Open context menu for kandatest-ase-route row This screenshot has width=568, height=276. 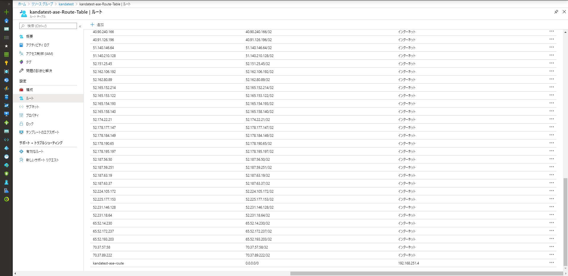coord(551,263)
